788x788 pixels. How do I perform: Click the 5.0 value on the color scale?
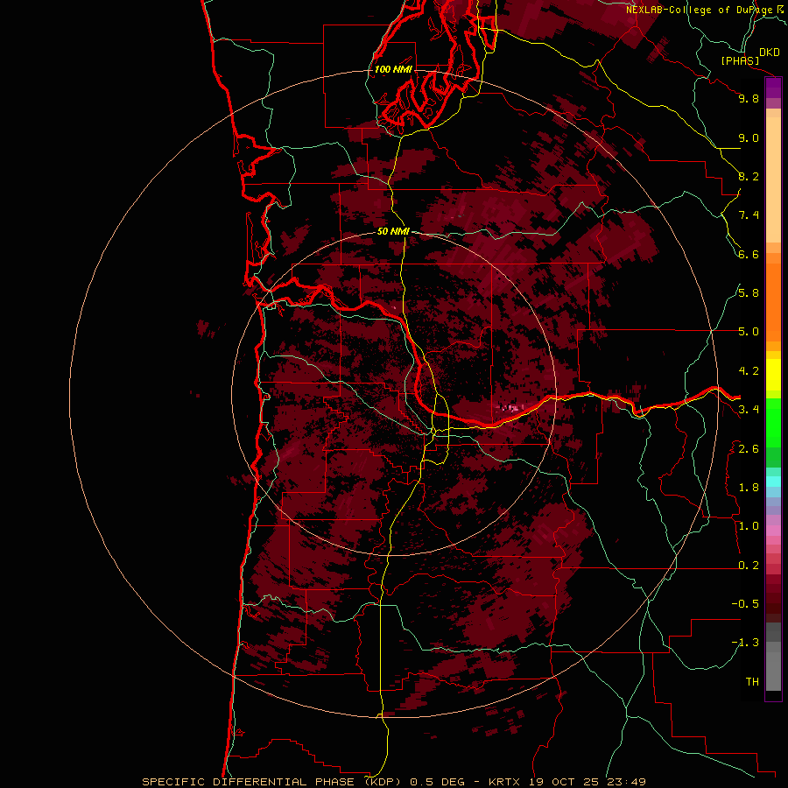749,332
